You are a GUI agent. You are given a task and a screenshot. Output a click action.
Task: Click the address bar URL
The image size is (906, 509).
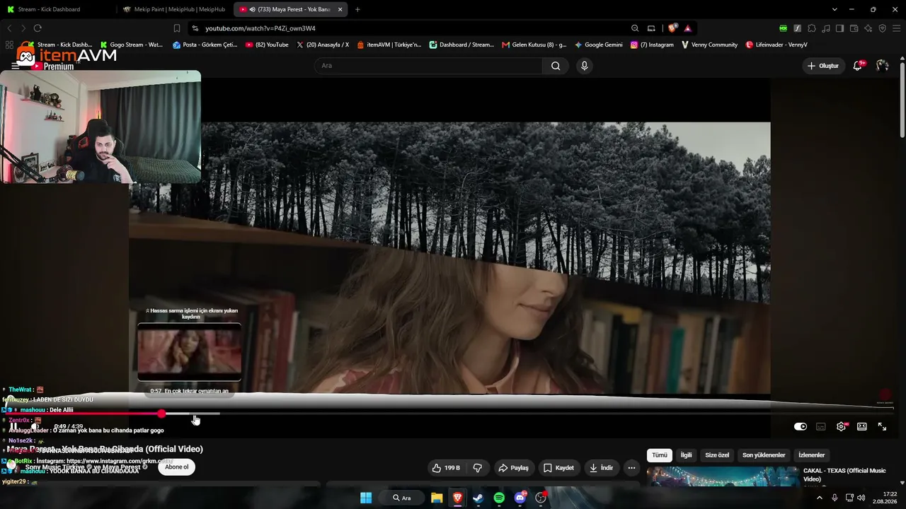point(260,28)
